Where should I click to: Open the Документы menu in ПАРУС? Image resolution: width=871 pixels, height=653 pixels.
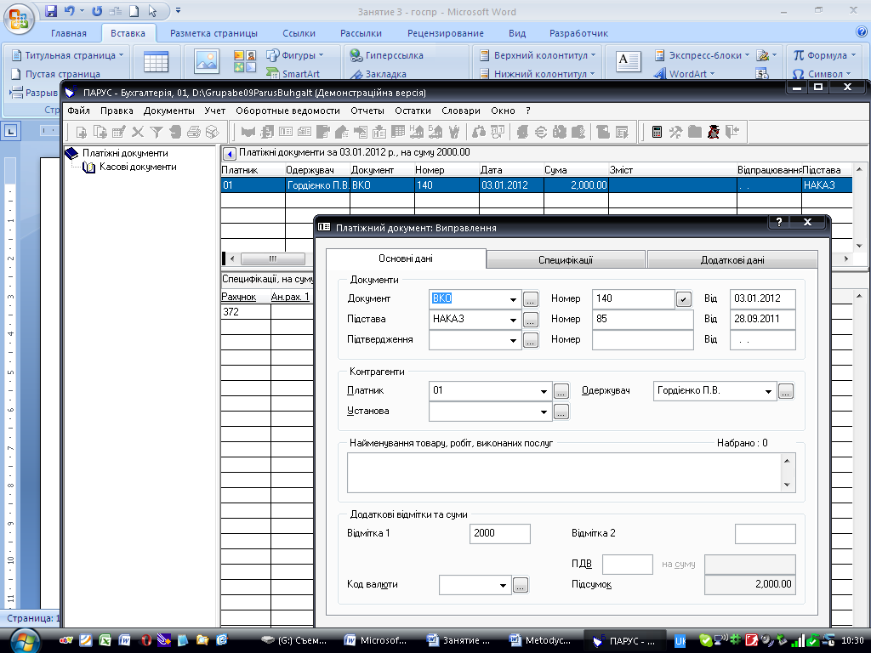point(169,111)
